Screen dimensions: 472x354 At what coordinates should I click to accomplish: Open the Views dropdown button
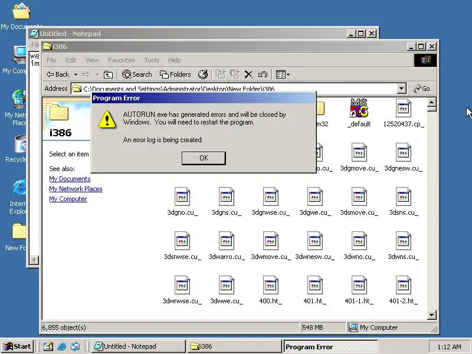(283, 74)
